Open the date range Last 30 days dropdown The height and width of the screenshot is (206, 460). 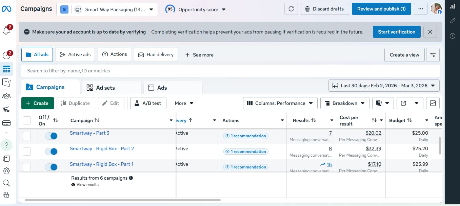[384, 86]
